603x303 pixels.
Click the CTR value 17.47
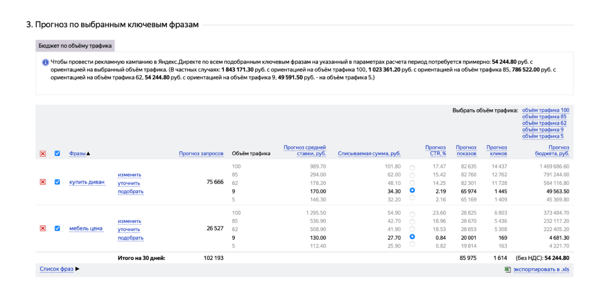pos(439,167)
